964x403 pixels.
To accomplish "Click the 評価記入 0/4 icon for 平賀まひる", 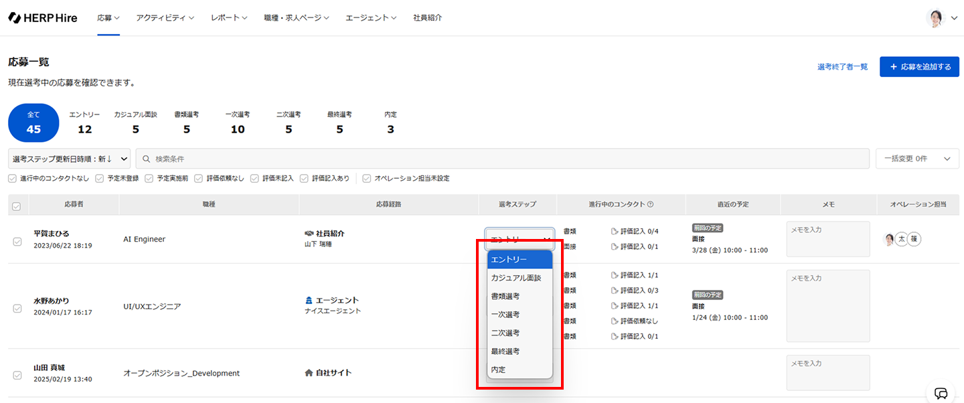I will [615, 231].
